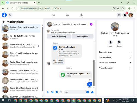Image resolution: width=137 pixels, height=103 pixels.
Task: Click the "Daphne offered you $1,300" message
Action: tap(67, 51)
